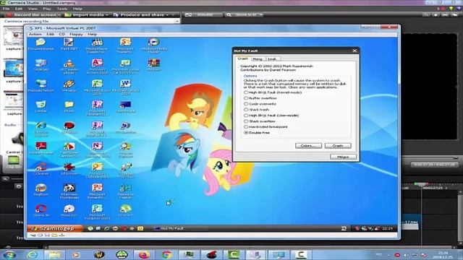Click Camtasia timeline horizontal scrollbar
The height and width of the screenshot is (260, 463).
tap(250, 247)
